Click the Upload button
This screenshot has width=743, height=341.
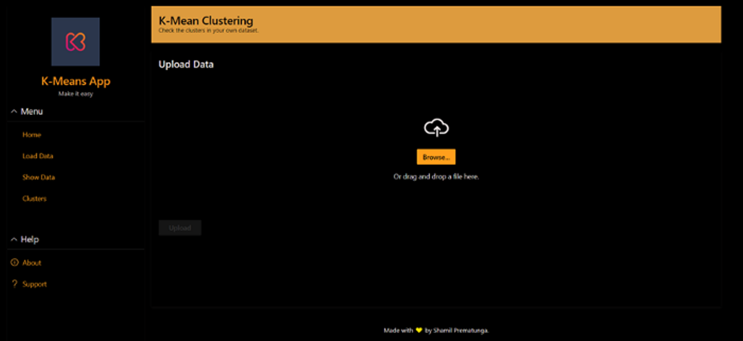pos(180,227)
